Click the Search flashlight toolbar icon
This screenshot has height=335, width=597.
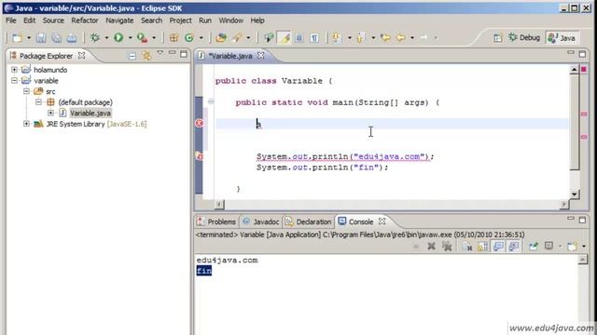click(x=238, y=37)
